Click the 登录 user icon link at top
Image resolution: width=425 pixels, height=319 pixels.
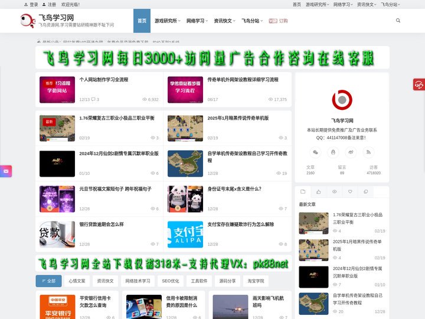31,4
